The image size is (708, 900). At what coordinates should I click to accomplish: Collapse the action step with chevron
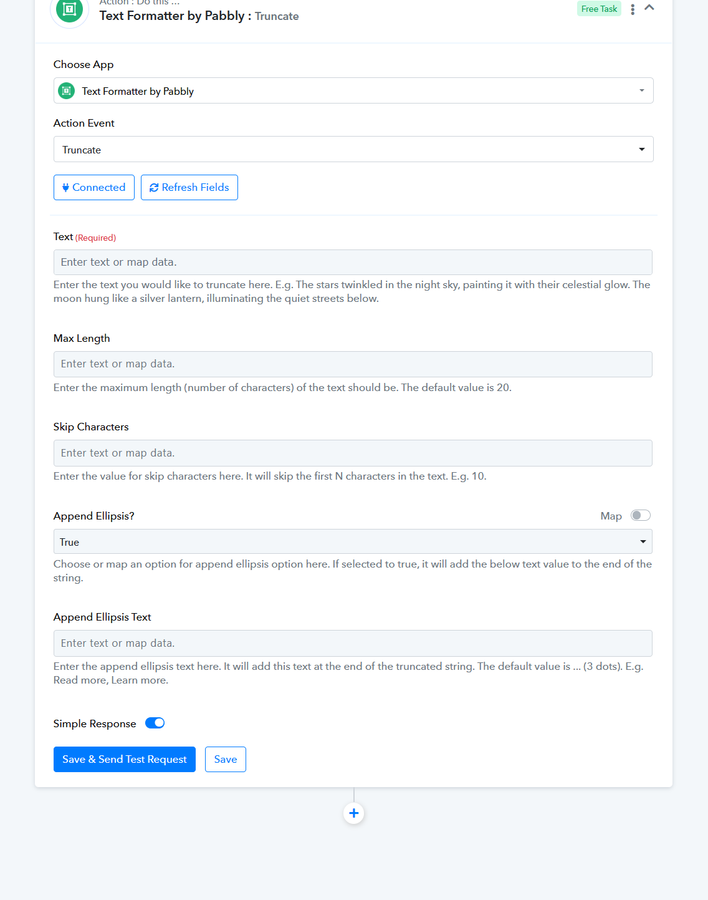(649, 7)
